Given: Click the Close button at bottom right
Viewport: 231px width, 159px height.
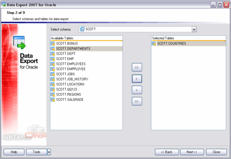Looking at the screenshot, I should [216, 152].
